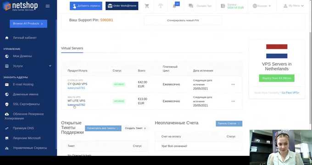
Task: Open Microsoft licenses menu item
Action: pyautogui.click(x=27, y=138)
